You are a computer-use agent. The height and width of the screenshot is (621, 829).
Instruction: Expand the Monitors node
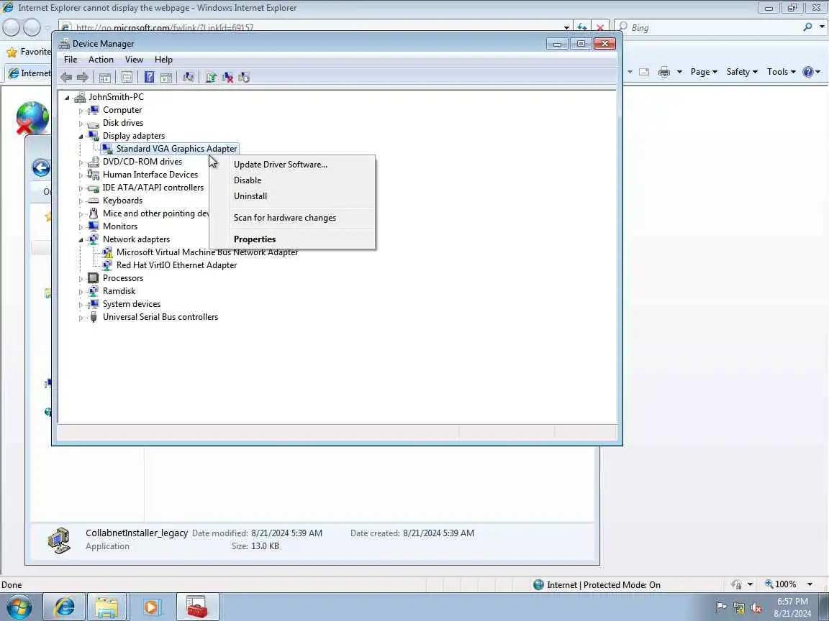[x=81, y=227]
